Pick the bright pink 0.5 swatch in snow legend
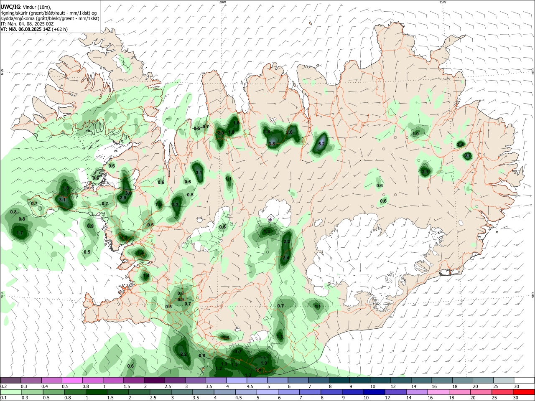The width and height of the screenshot is (535, 401). 72,381
